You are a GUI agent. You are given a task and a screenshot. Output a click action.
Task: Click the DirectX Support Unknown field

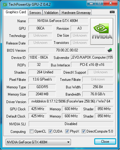pyautogui.click(x=101, y=72)
